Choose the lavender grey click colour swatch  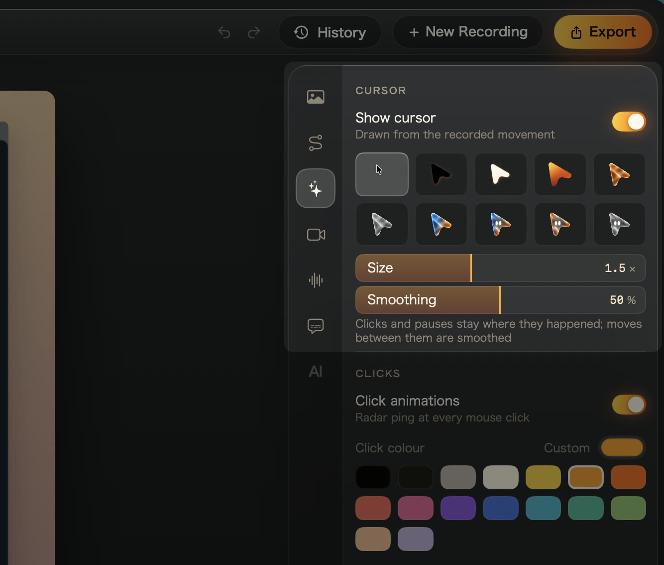click(416, 539)
